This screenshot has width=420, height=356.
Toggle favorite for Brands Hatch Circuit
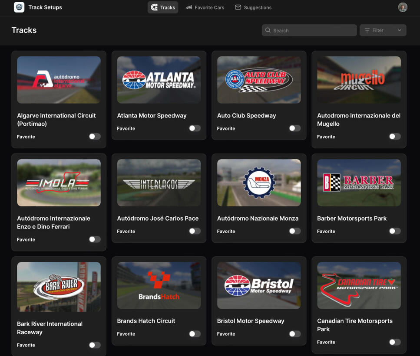coord(195,333)
